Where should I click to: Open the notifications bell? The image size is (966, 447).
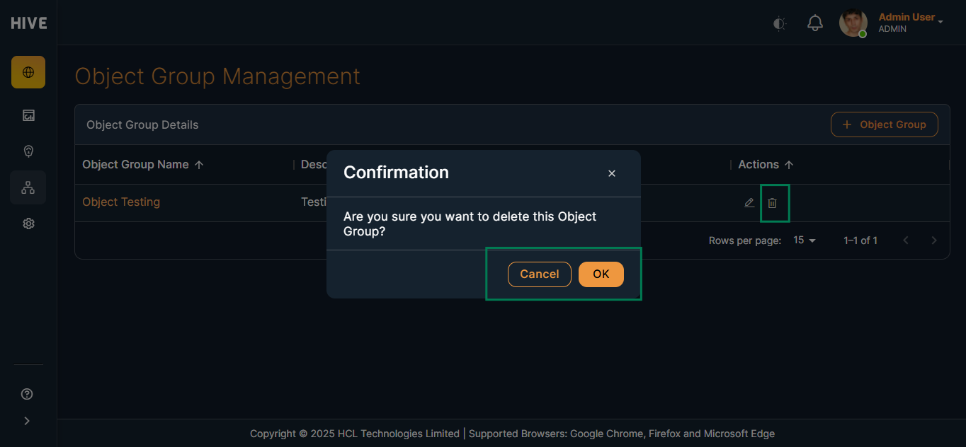(x=815, y=23)
